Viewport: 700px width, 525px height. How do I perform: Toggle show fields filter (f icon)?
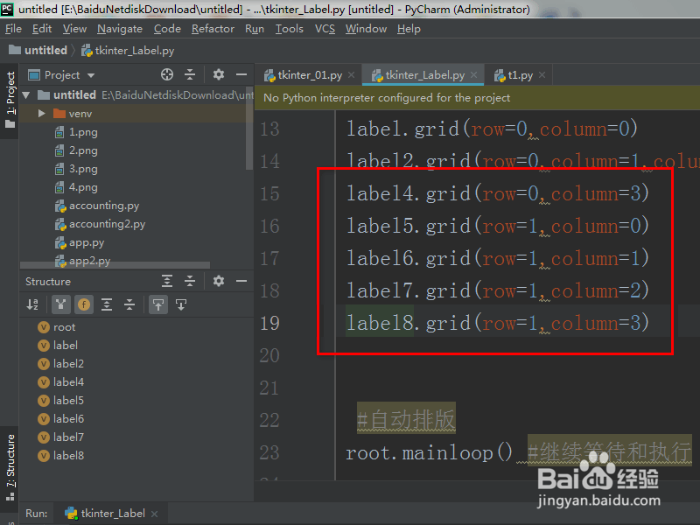pos(84,304)
